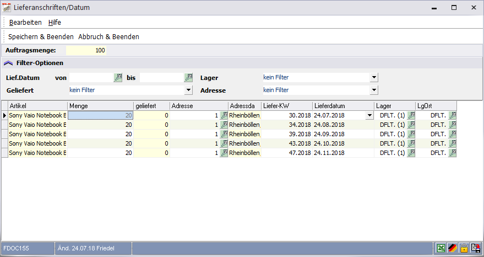Open LgOrt lookup in 24.11.2018 row

[x=453, y=153]
